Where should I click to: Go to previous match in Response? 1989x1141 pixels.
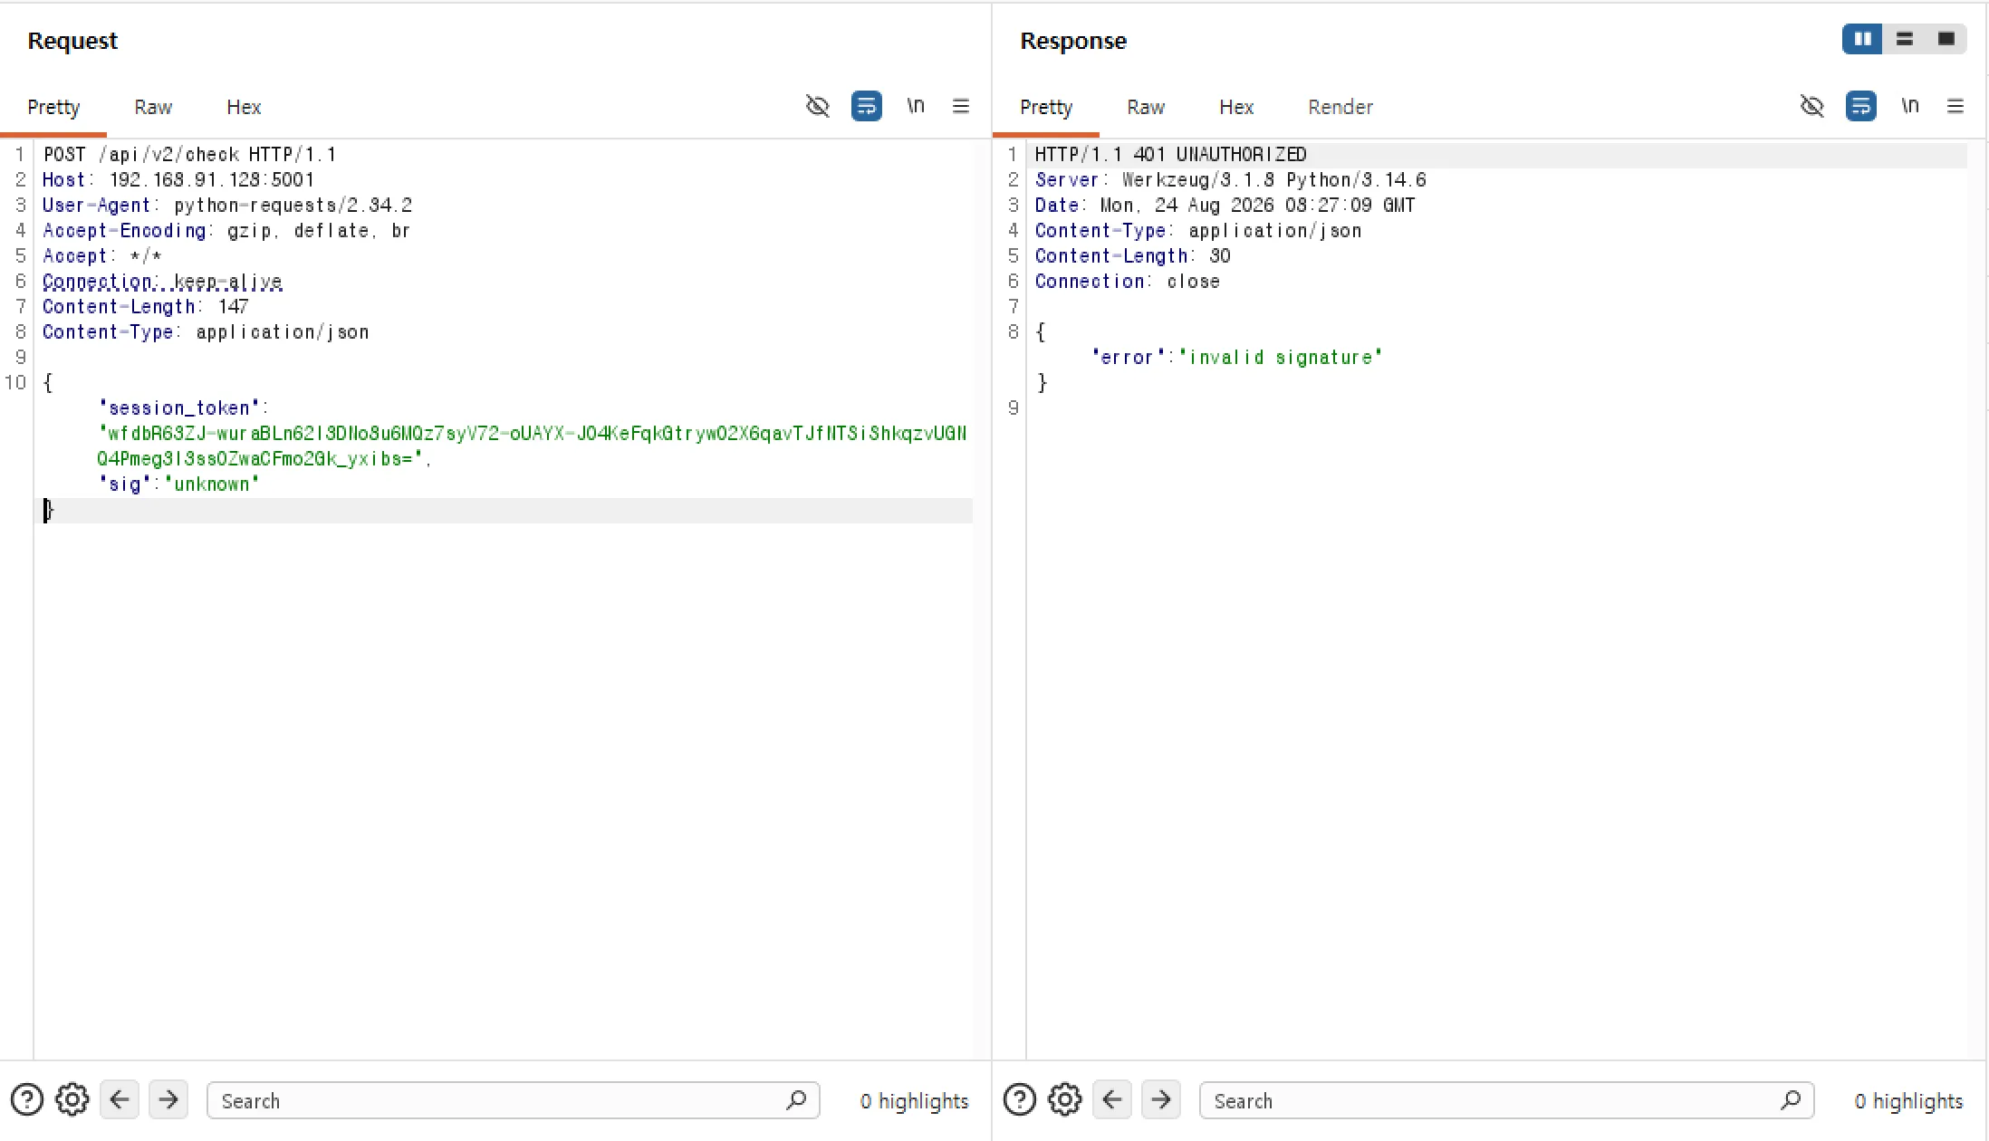[x=1112, y=1100]
